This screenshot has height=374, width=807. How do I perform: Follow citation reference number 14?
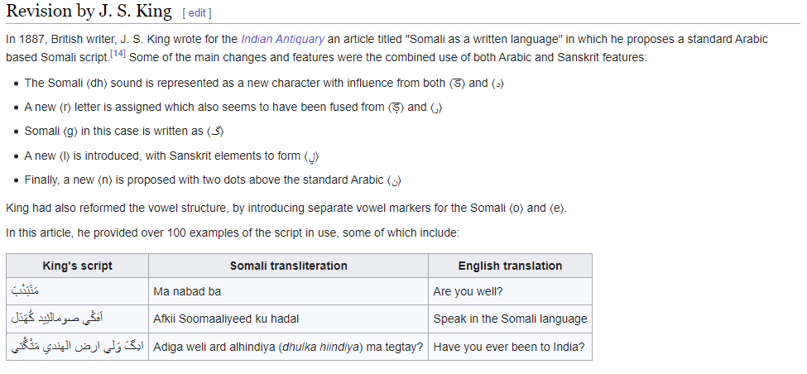(x=118, y=54)
